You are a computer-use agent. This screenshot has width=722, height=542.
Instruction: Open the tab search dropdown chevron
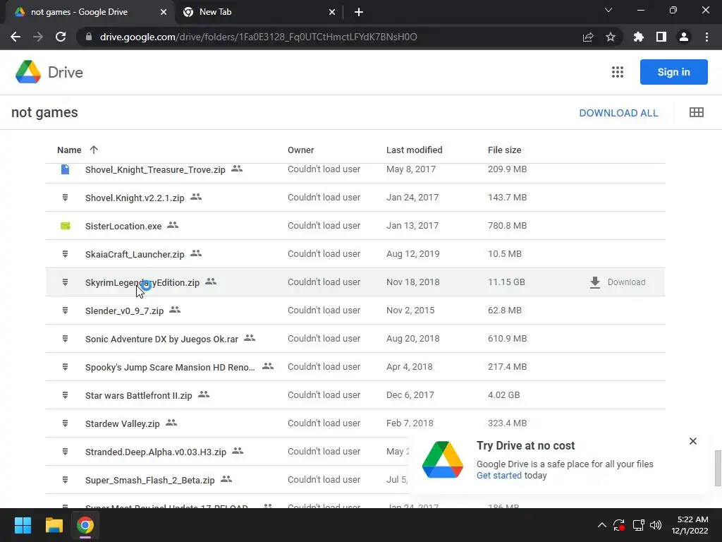[608, 10]
